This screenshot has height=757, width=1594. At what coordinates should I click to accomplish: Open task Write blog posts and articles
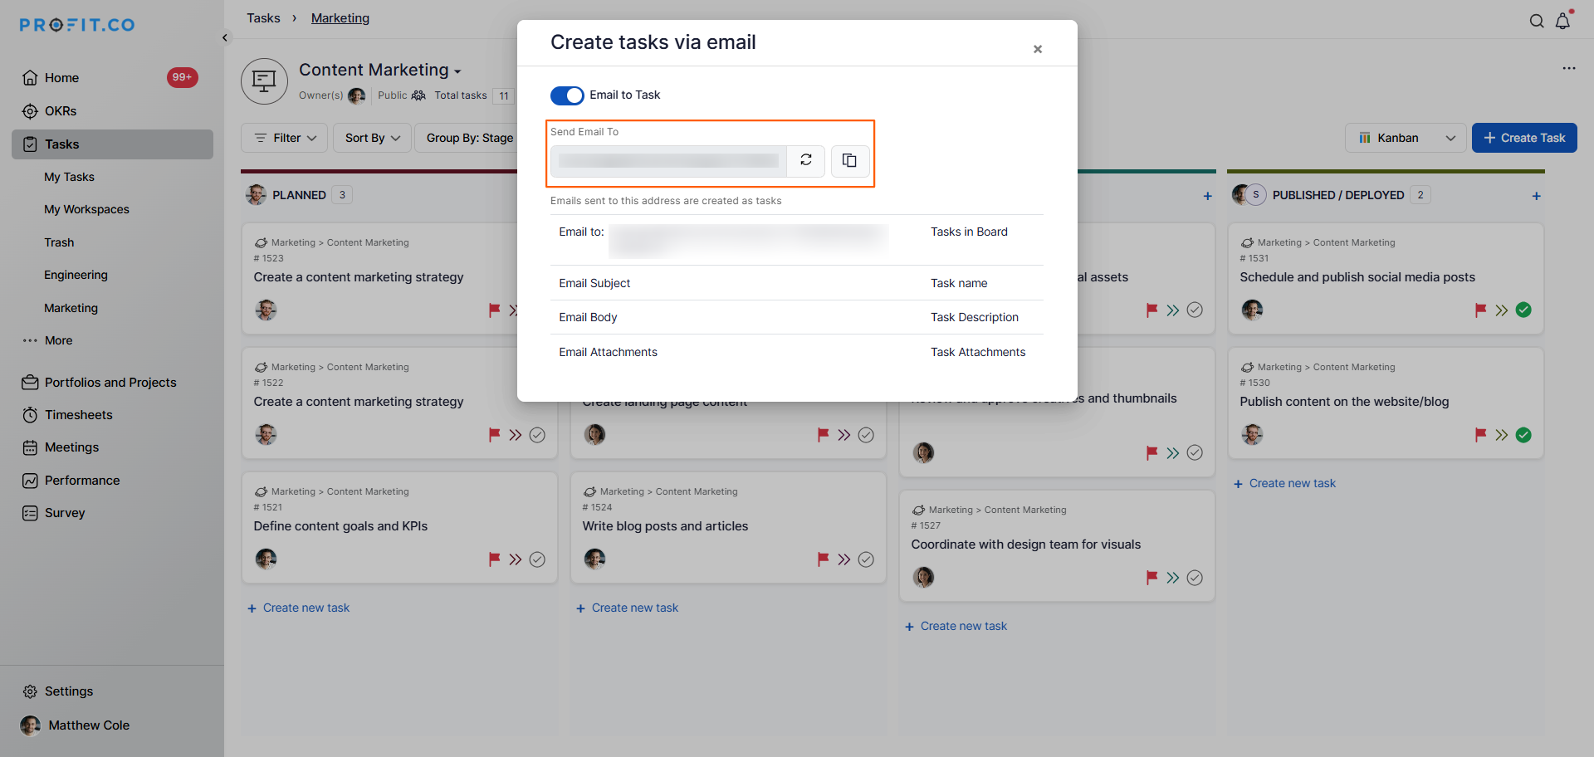tap(665, 526)
